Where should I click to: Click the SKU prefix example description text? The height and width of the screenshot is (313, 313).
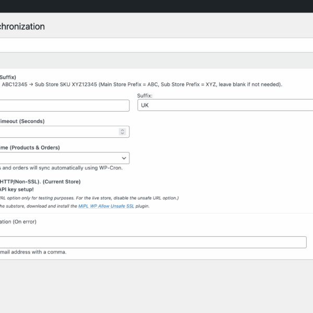[x=142, y=85]
